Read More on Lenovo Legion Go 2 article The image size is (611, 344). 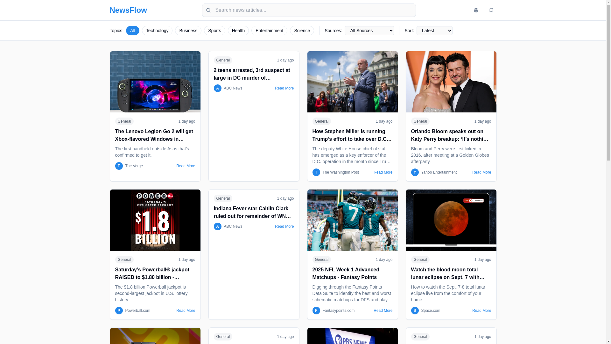[x=186, y=166]
